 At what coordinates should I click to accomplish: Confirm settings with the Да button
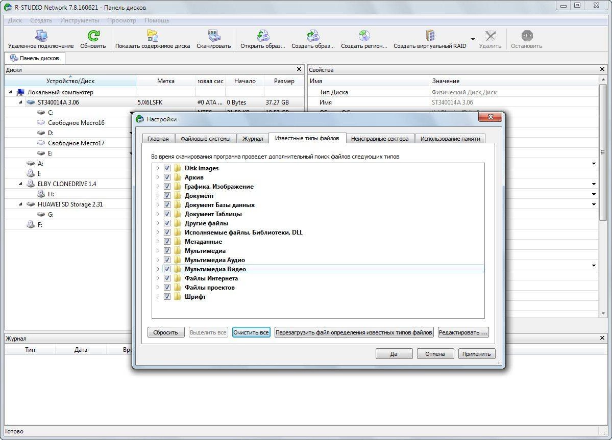(394, 354)
